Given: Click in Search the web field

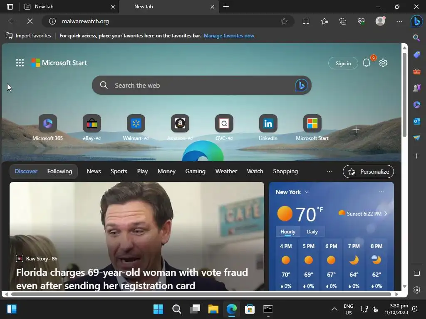Looking at the screenshot, I should [202, 85].
